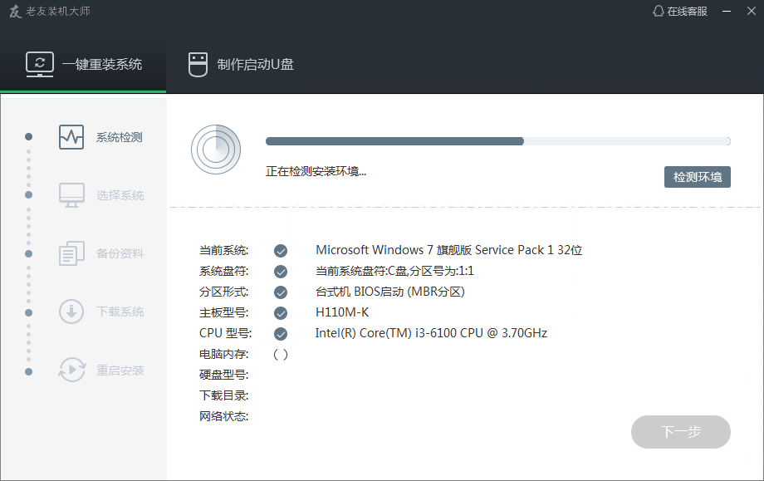764x481 pixels.
Task: Click the 老友装机大师 title text
Action: 58,11
